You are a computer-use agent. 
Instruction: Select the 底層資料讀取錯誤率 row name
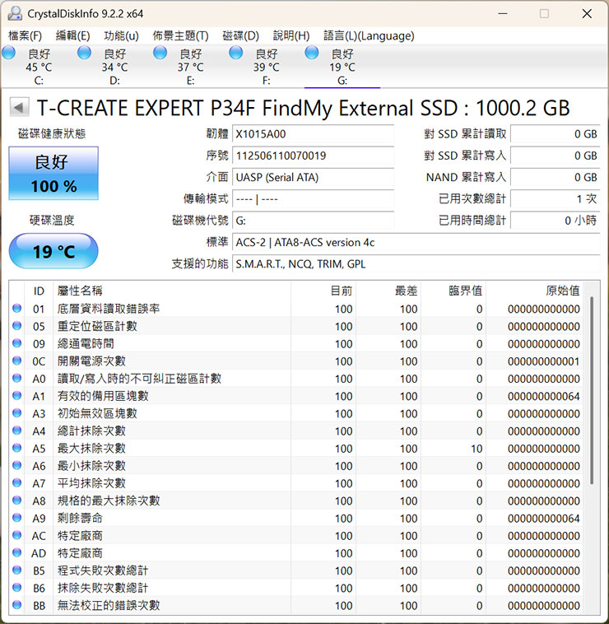(x=109, y=309)
